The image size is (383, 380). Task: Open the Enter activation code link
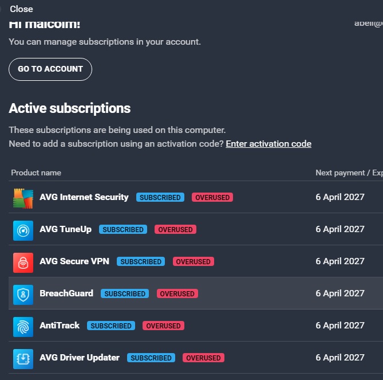[x=269, y=144]
